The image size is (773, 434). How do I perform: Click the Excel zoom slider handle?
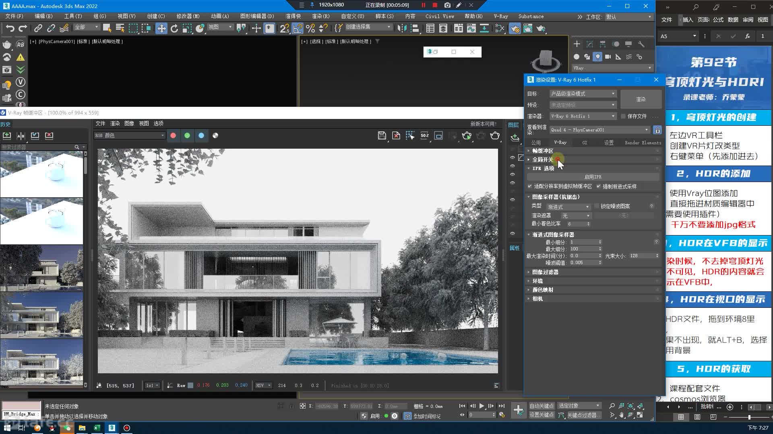point(749,417)
